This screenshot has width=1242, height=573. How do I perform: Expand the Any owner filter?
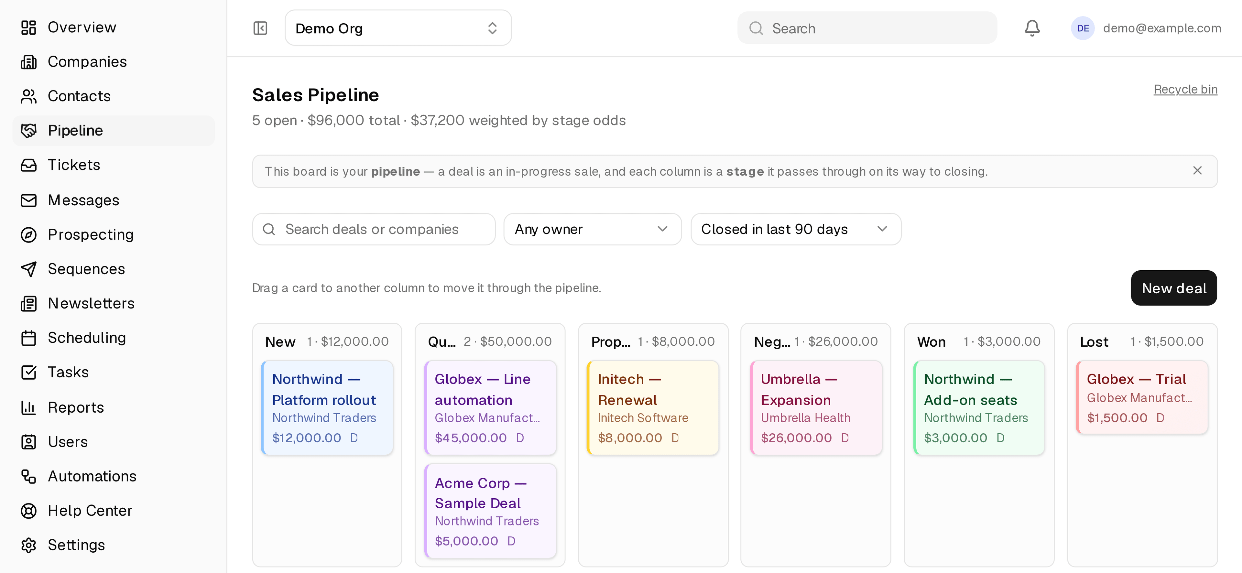593,229
